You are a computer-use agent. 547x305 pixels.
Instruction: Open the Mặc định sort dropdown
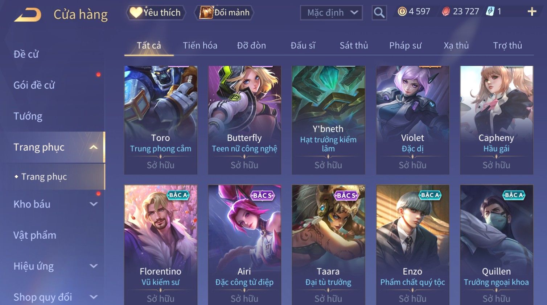click(x=331, y=13)
